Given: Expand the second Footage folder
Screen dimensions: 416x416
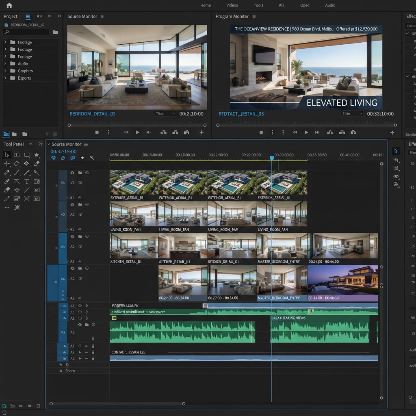Looking at the screenshot, I should [x=5, y=49].
